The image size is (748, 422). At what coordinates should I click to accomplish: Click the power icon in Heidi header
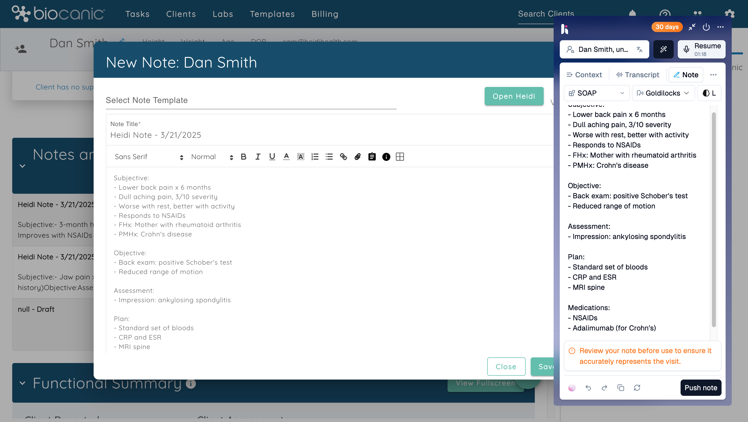(706, 27)
